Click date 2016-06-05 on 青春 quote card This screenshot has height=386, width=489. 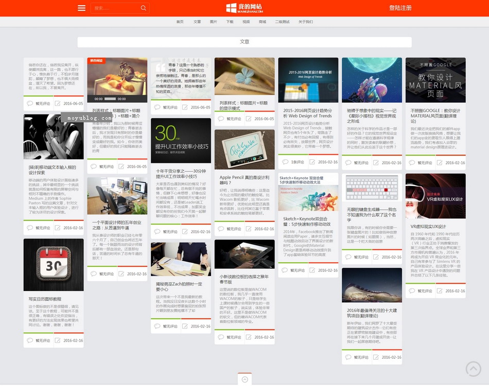[x=201, y=107]
